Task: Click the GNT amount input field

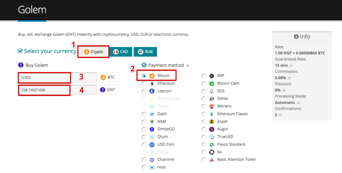Action: [57, 90]
